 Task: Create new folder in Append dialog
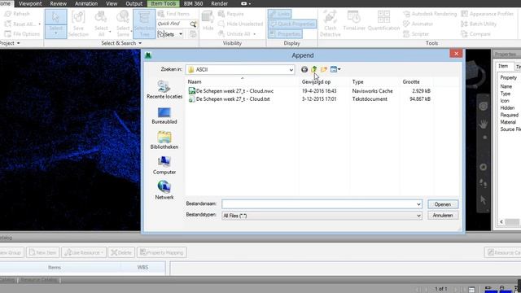324,69
